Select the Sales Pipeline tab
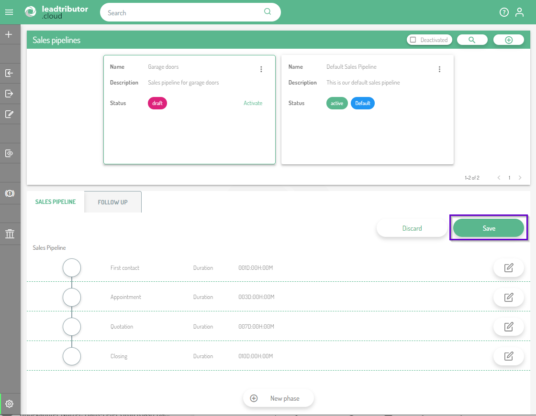Viewport: 536px width, 416px height. click(56, 202)
